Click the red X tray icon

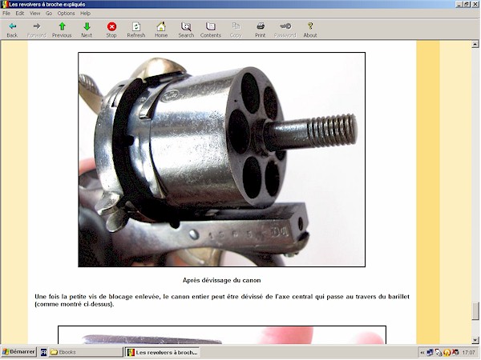455,353
